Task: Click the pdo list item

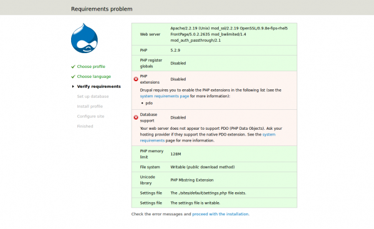Action: pyautogui.click(x=149, y=103)
